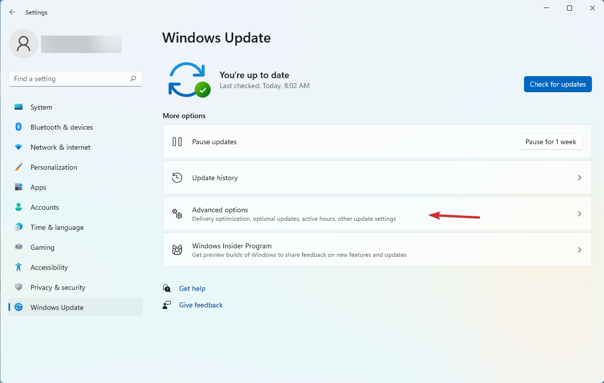Image resolution: width=604 pixels, height=383 pixels.
Task: Open the user profile avatar
Action: pos(23,44)
